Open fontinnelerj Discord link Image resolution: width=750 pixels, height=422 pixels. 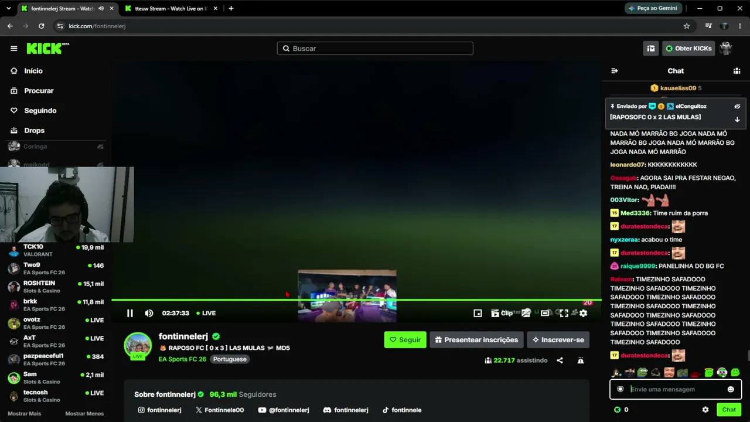(346, 410)
